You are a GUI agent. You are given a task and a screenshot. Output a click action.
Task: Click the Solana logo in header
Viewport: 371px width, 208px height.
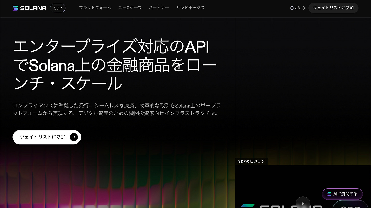coord(29,8)
